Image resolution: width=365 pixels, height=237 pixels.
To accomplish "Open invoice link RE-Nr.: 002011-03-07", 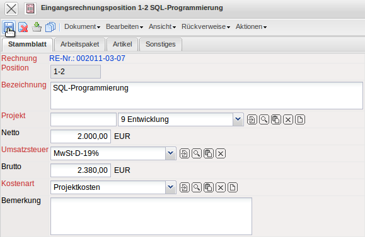I will click(87, 58).
